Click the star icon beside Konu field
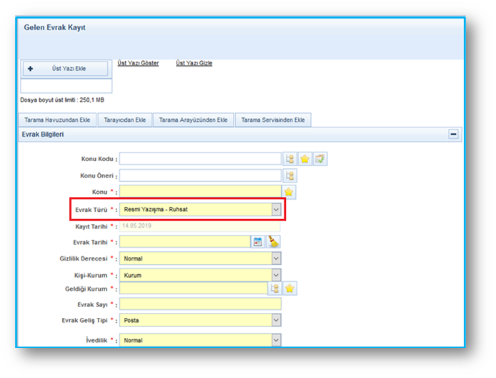 289,192
